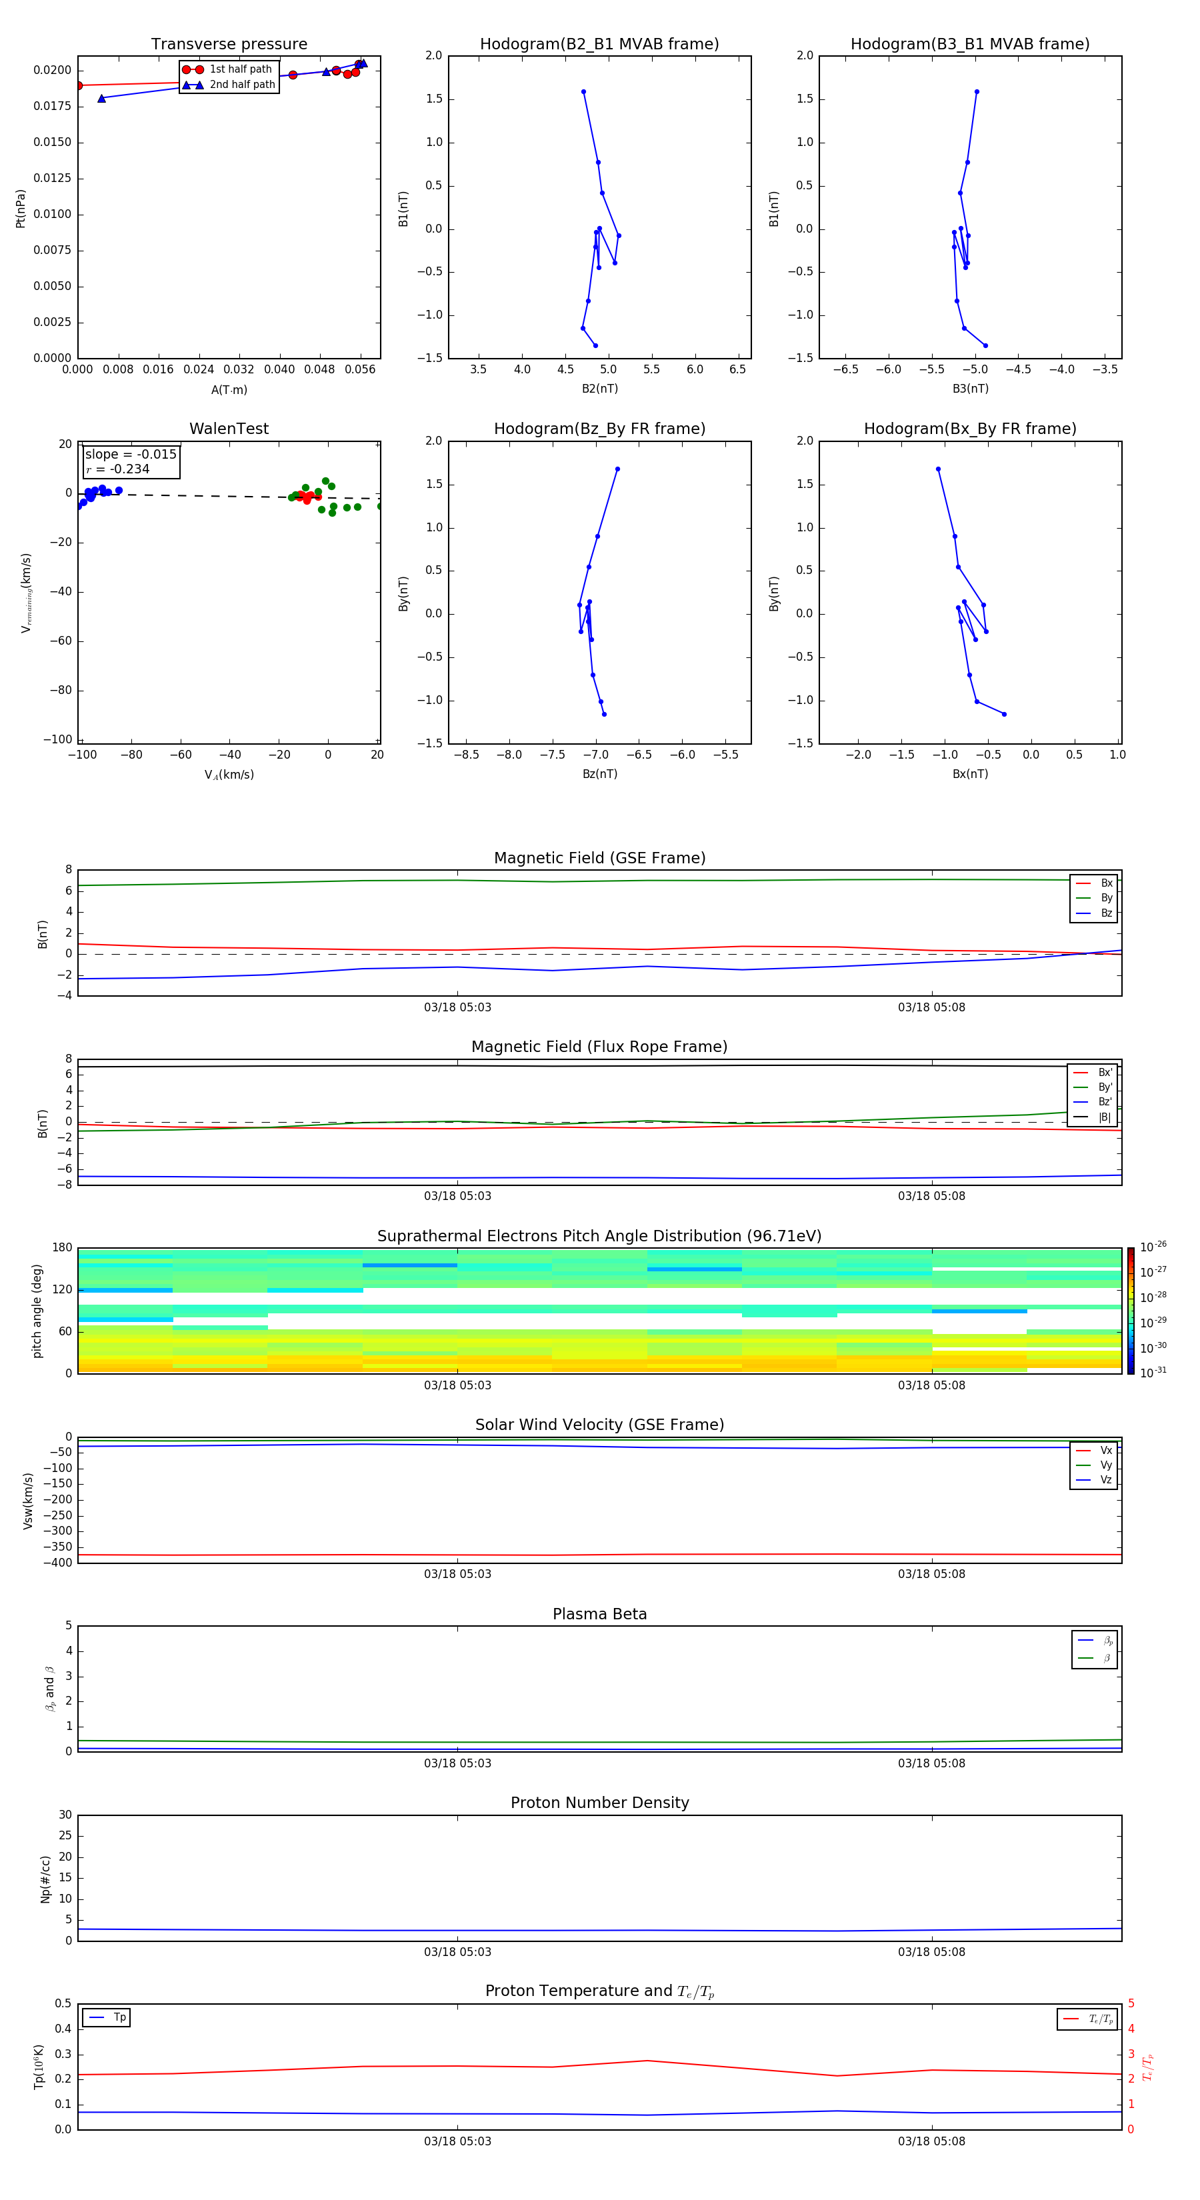Screen dimensions: 1200x2200
Task: Click the 'Vx' legend entry
Action: (1094, 1450)
